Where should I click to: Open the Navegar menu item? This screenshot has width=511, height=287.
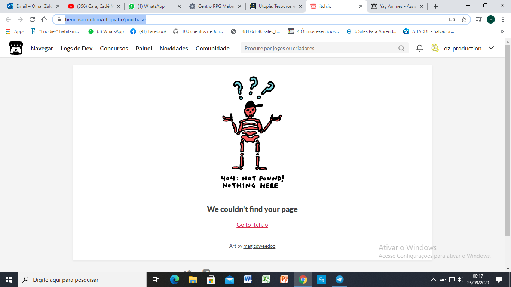pyautogui.click(x=42, y=48)
